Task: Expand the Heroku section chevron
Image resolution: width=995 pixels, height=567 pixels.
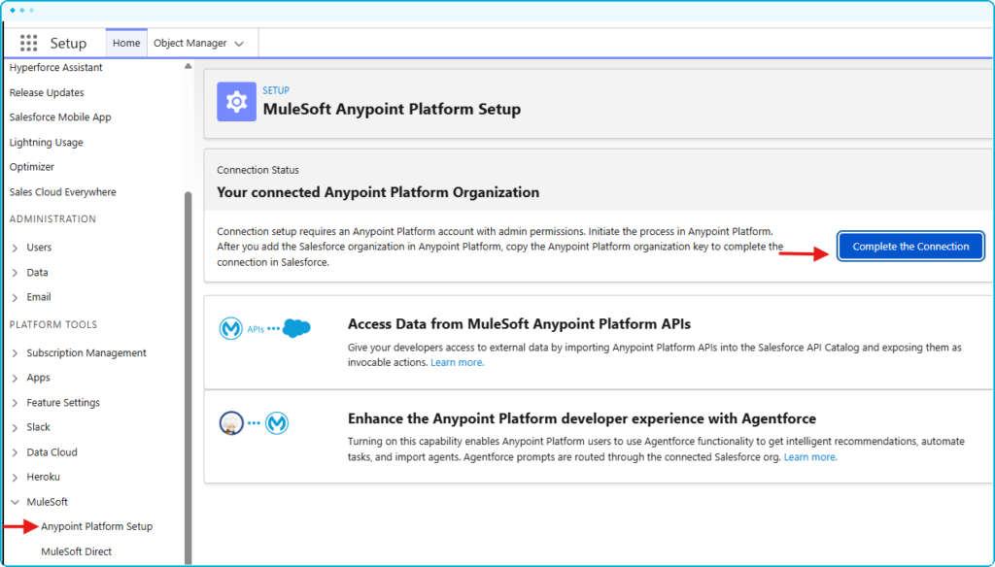Action: 16,478
